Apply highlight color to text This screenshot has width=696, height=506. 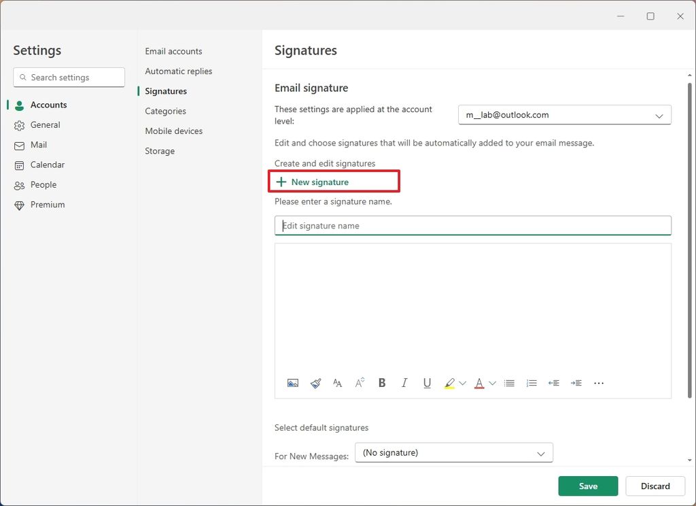coord(449,383)
